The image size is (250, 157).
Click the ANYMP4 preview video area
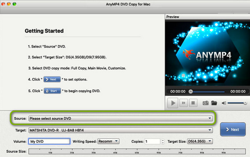[207, 53]
